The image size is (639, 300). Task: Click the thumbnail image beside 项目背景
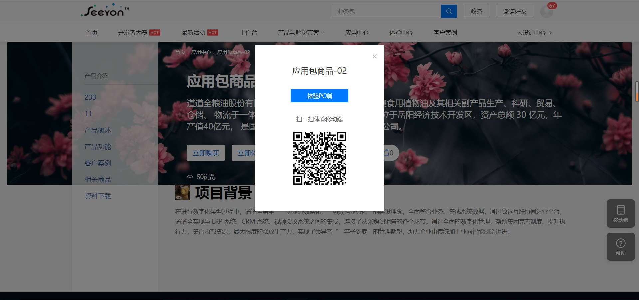(x=182, y=193)
